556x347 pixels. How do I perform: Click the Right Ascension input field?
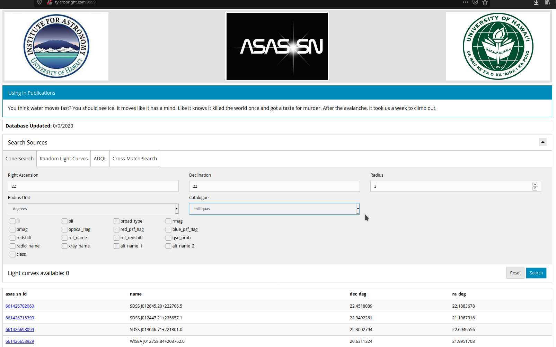tap(93, 186)
